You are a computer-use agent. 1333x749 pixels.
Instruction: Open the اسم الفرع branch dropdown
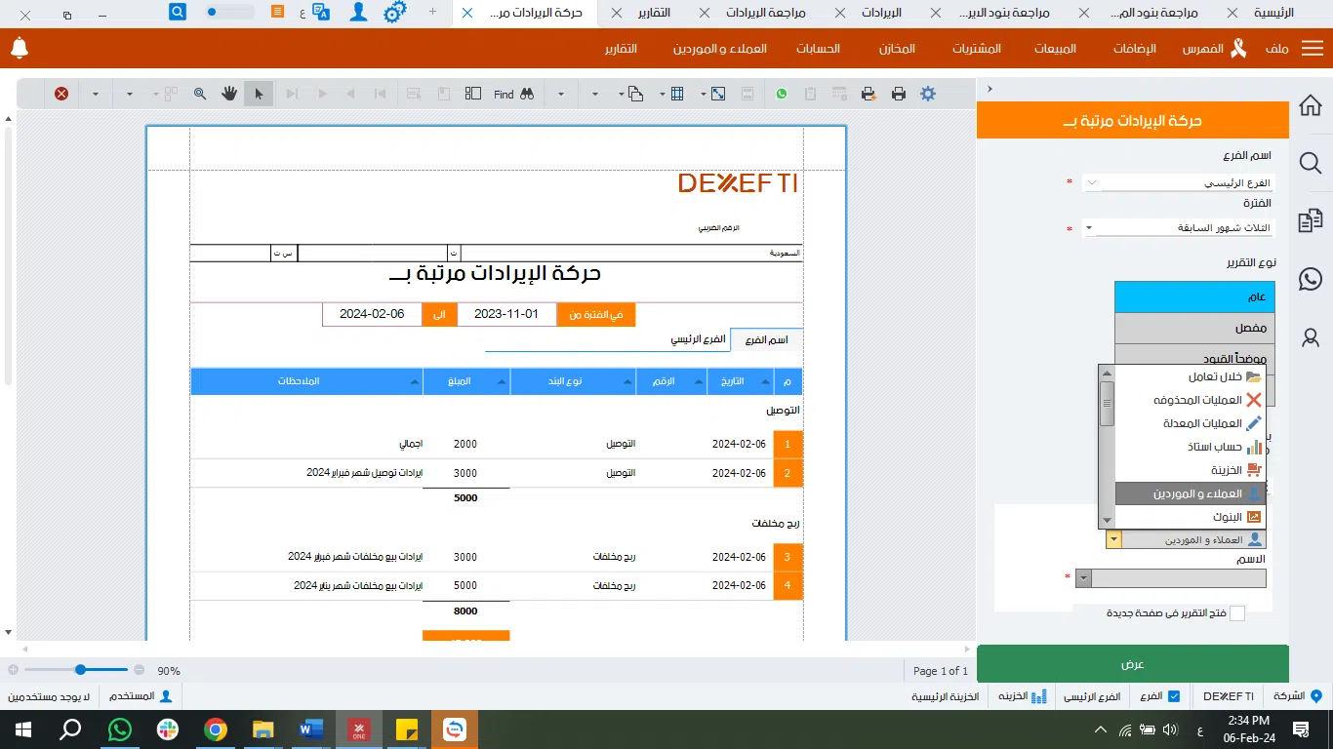click(1091, 182)
